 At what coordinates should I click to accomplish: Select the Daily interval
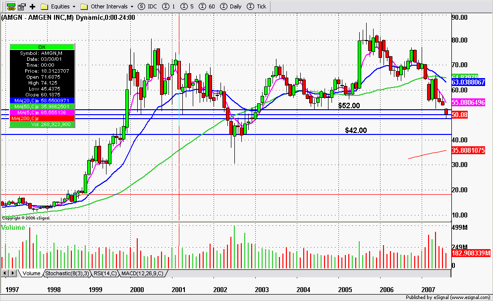coord(231,6)
